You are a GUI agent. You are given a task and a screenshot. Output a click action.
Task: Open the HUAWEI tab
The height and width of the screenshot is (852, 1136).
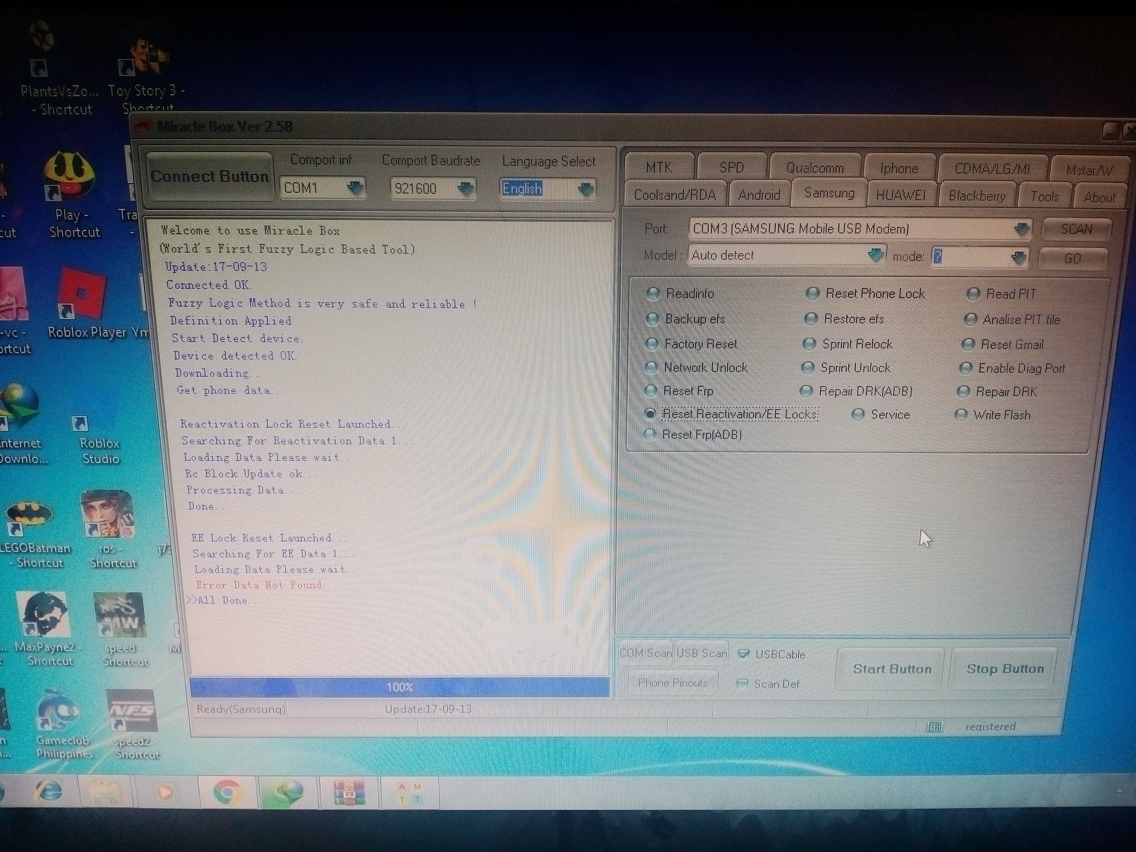coord(901,195)
